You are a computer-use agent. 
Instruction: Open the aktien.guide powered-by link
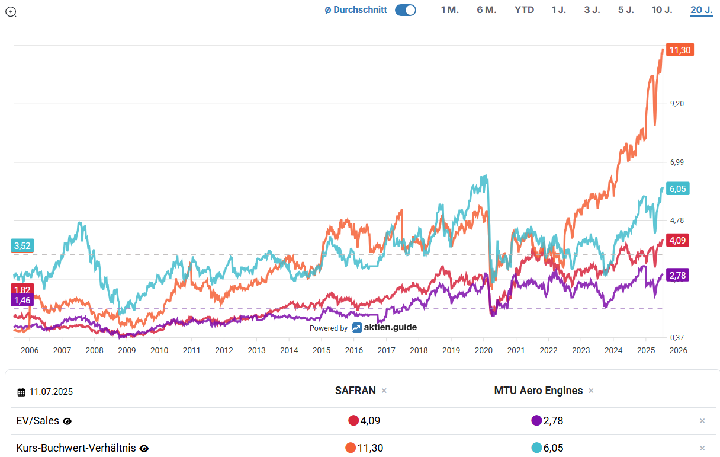click(x=384, y=327)
